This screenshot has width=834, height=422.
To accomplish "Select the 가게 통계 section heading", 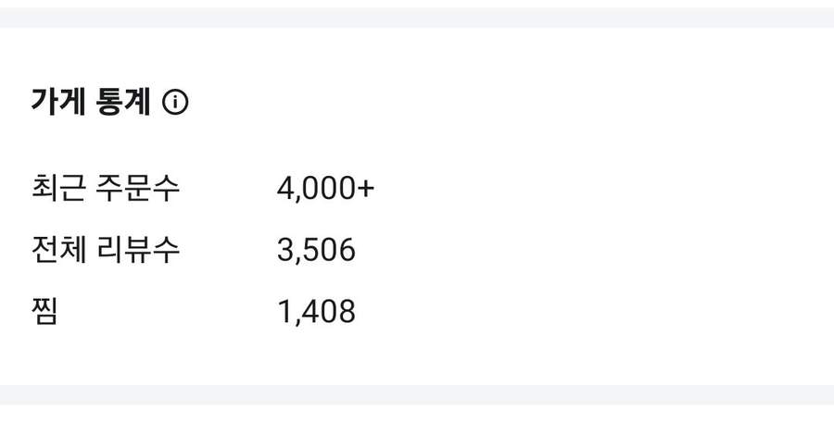I will tap(91, 103).
